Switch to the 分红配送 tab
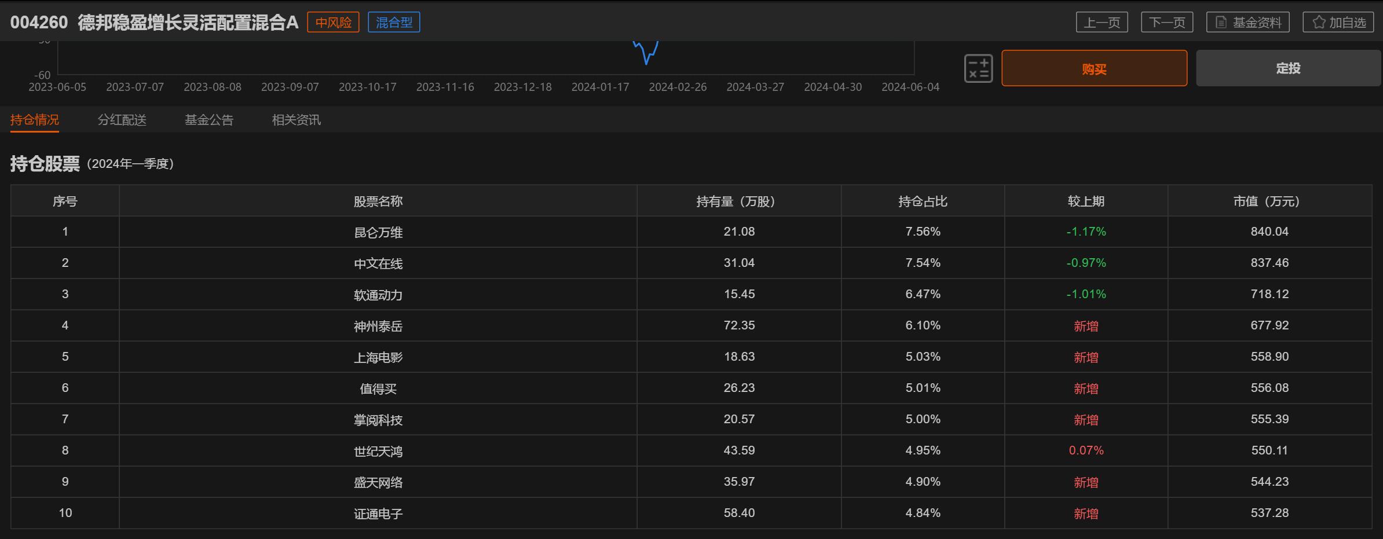Viewport: 1383px width, 539px height. [x=122, y=120]
